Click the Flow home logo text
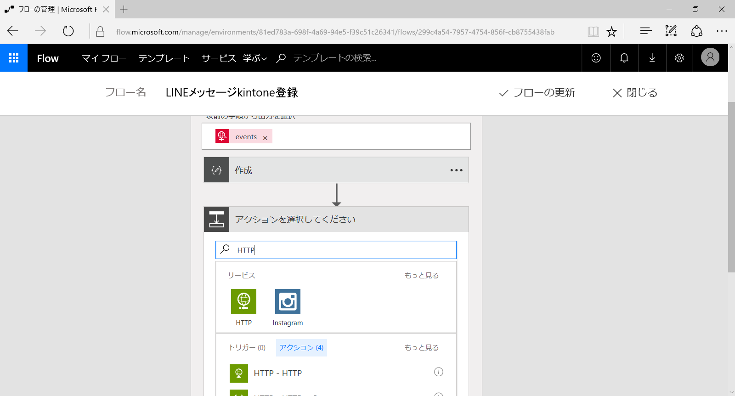 48,58
